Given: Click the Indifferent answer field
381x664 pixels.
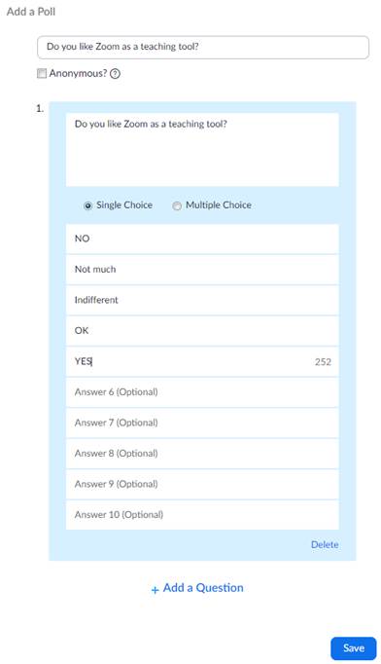Looking at the screenshot, I should pos(202,300).
